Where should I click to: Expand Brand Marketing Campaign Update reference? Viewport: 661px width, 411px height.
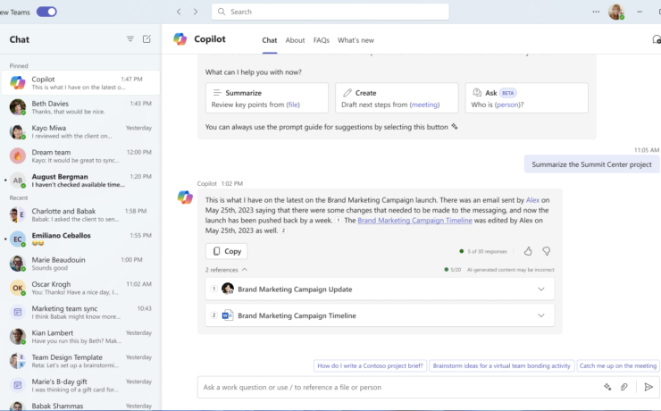click(x=540, y=289)
